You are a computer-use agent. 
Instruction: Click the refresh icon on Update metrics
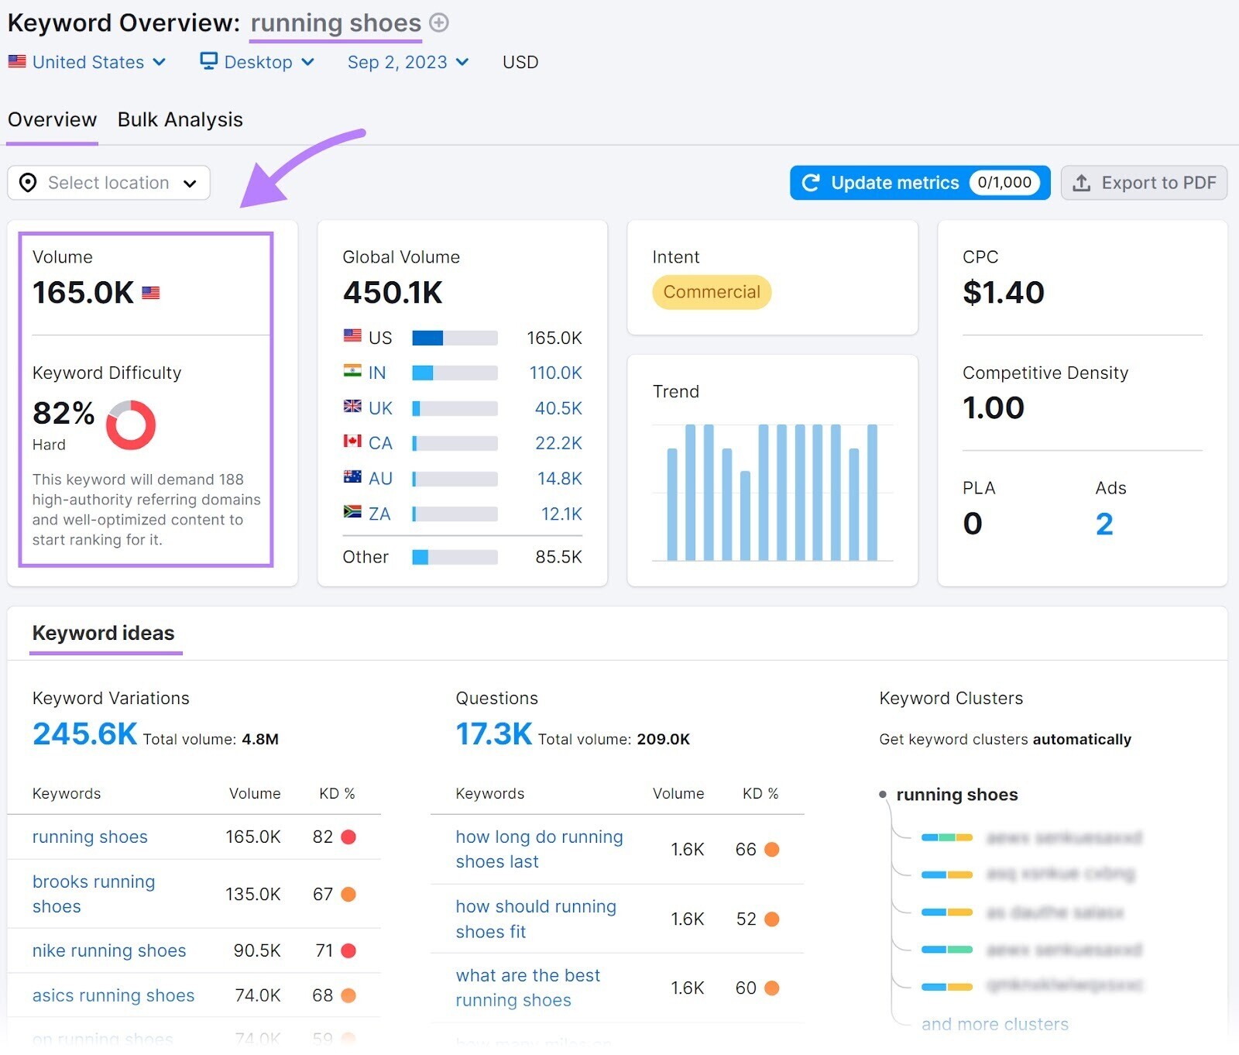pyautogui.click(x=810, y=183)
